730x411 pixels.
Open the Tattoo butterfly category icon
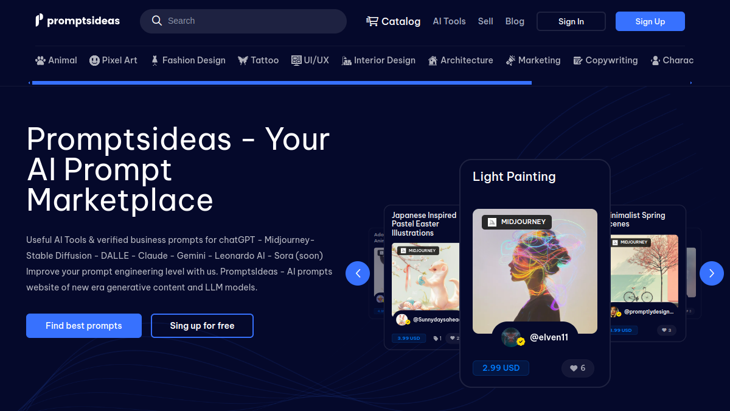click(x=243, y=60)
